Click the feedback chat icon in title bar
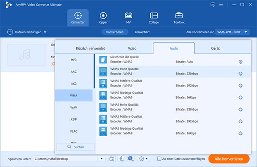This screenshot has height=167, width=257. (x=213, y=5)
